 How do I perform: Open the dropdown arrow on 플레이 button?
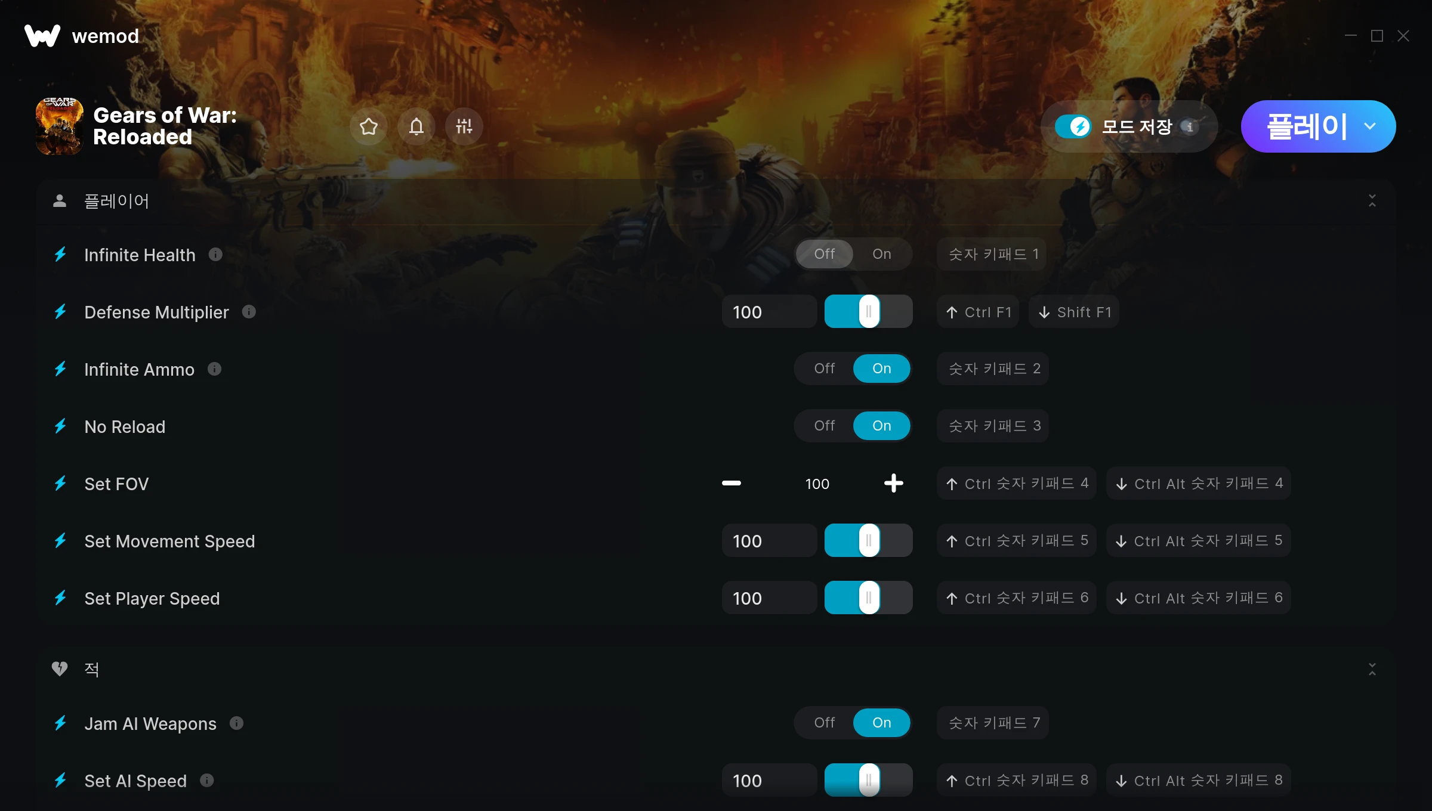tap(1371, 126)
